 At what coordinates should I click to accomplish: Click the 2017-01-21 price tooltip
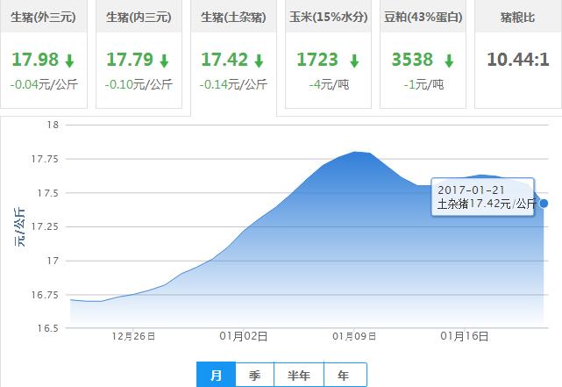[486, 197]
